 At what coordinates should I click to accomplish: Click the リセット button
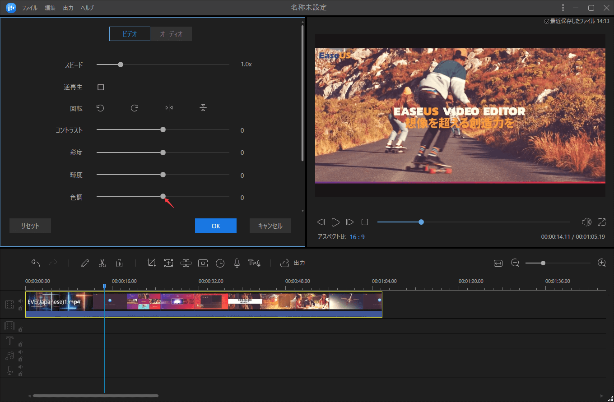(30, 226)
